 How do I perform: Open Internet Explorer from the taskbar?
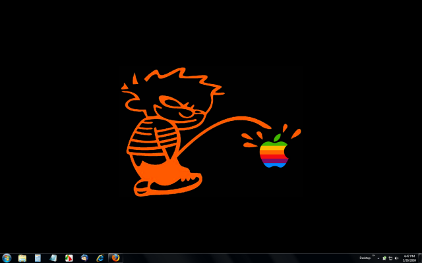[100, 258]
